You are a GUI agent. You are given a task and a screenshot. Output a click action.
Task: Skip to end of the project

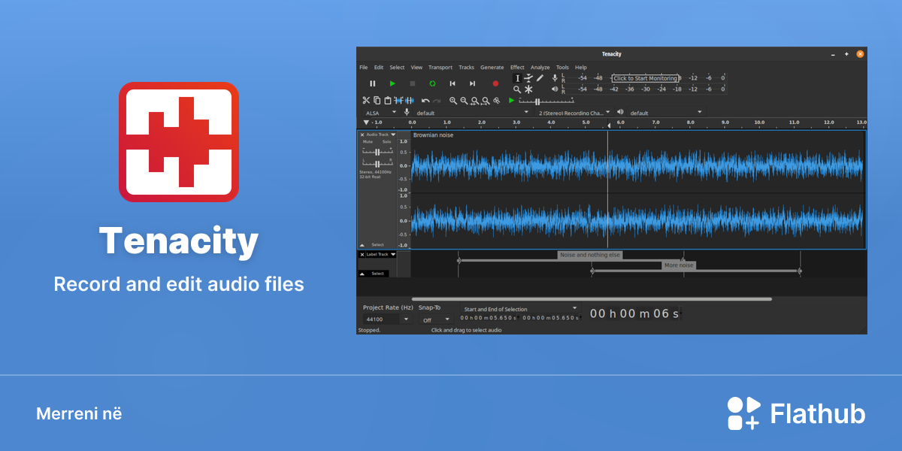(472, 83)
